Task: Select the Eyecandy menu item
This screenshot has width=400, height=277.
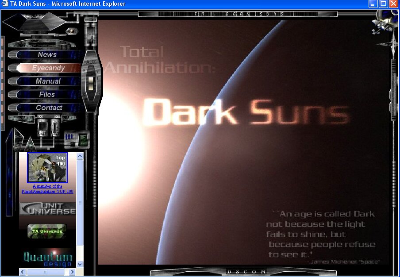Action: pos(48,68)
